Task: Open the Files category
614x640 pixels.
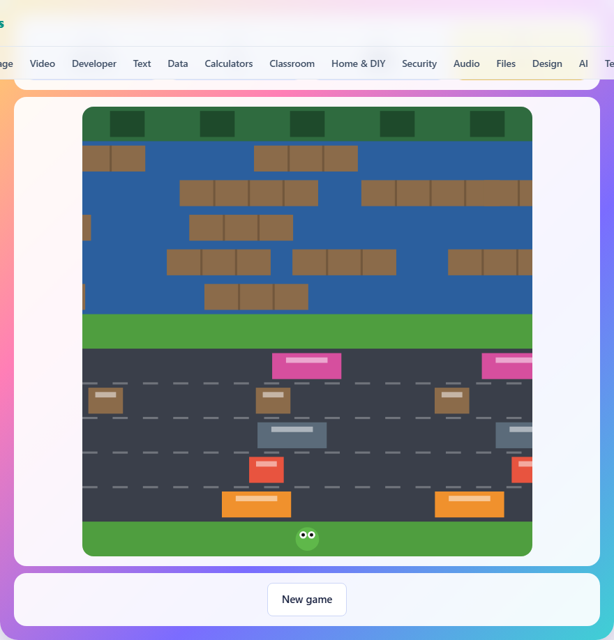Action: (x=506, y=63)
